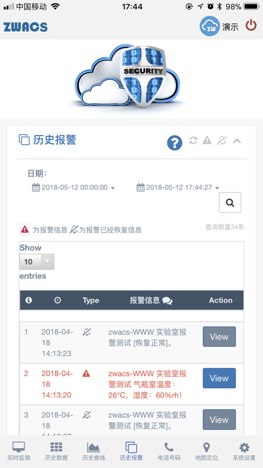
Task: View details of alarm entry 2
Action: click(219, 378)
